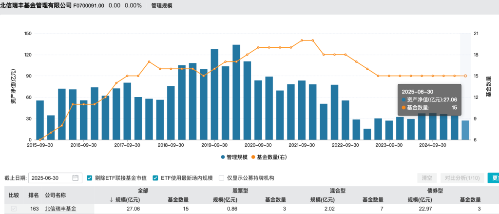The image size is (499, 214).
Task: Toggle 基金数量(右) legend orange dot
Action: pos(253,157)
